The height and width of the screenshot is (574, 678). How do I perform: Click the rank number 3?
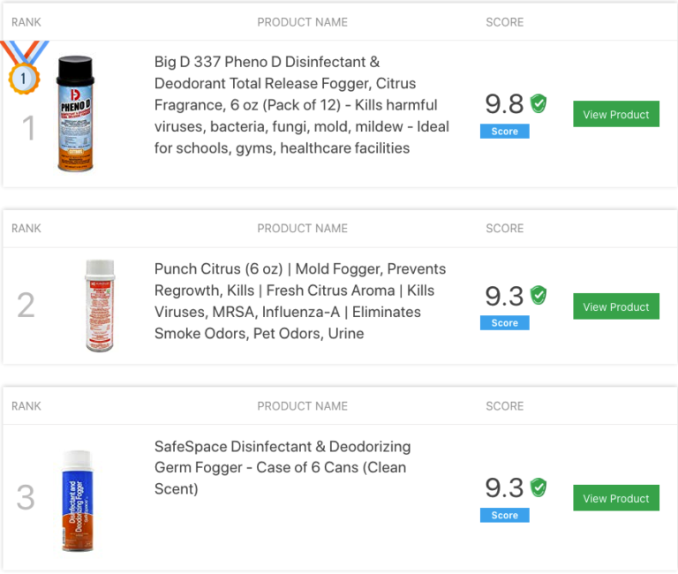(26, 497)
